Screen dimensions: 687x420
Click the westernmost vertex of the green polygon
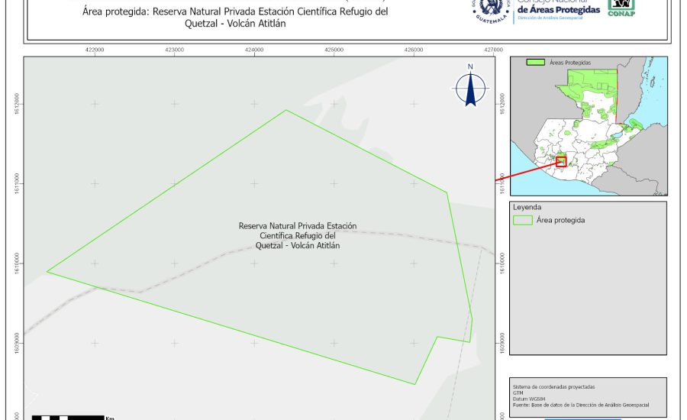tap(47, 271)
